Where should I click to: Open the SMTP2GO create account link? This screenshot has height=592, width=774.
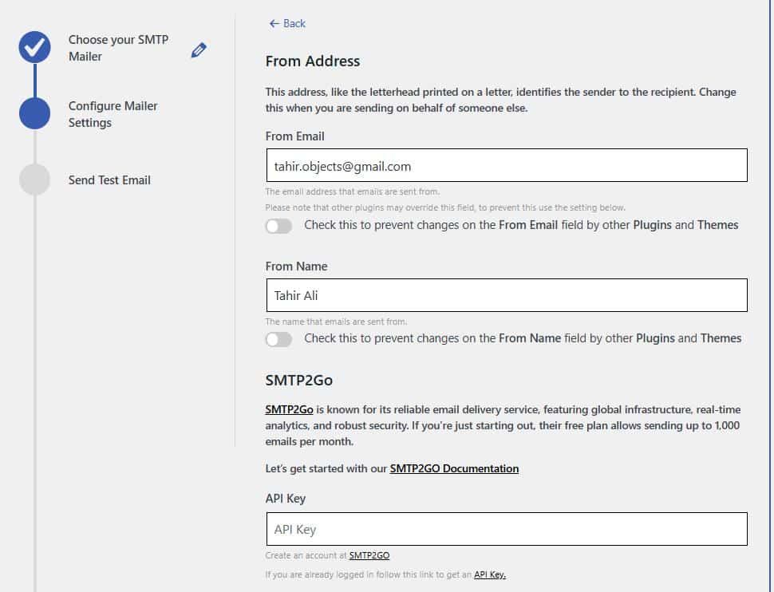click(369, 555)
